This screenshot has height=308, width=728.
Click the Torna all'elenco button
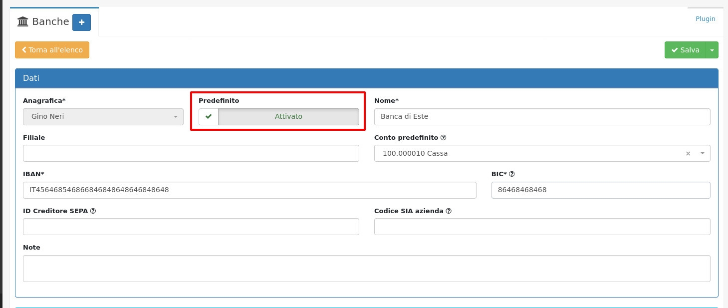point(52,50)
